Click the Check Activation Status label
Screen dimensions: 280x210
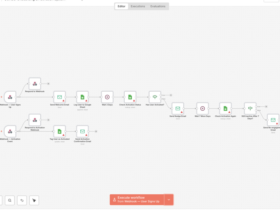tap(130, 105)
